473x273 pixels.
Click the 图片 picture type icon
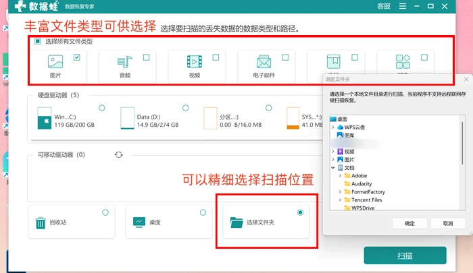click(x=55, y=62)
